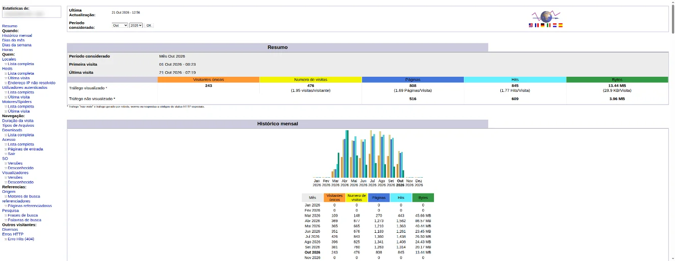
Task: Open Versões under Visualizadores
Action: 15,177
